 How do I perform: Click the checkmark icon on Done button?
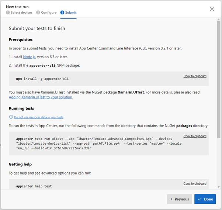click(x=200, y=199)
